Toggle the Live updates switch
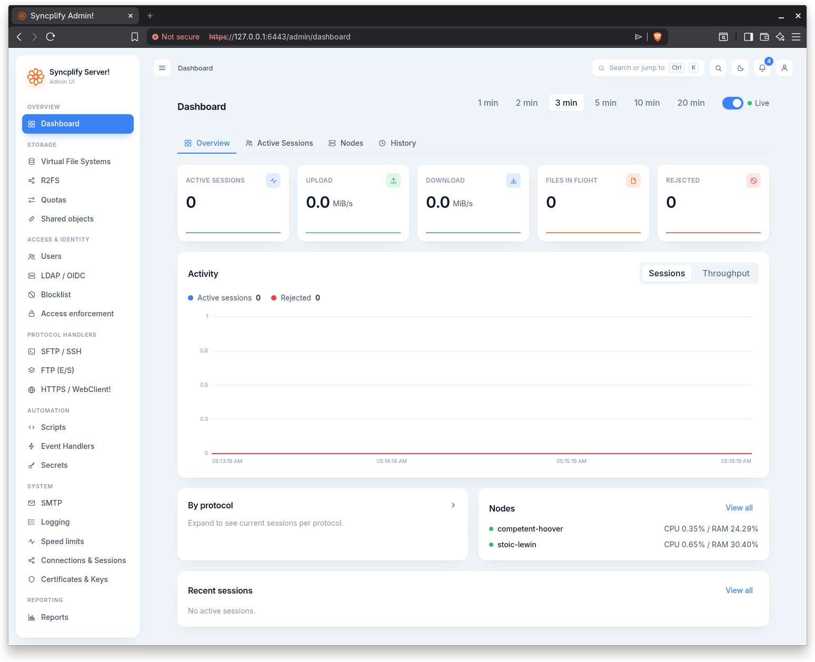The height and width of the screenshot is (662, 815). 732,103
